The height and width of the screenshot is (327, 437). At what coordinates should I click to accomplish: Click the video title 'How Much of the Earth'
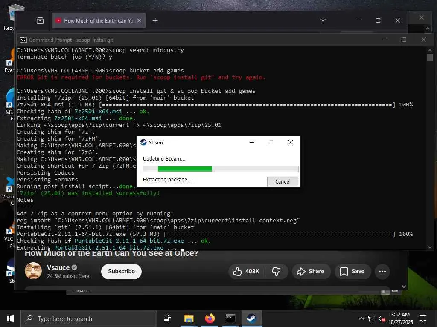pos(111,253)
